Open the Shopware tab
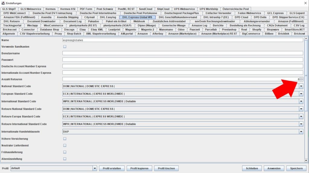The height and width of the screenshot is (173, 309). (x=273, y=30)
